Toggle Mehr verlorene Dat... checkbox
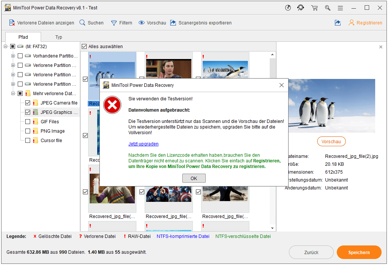The height and width of the screenshot is (265, 388). pos(20,93)
